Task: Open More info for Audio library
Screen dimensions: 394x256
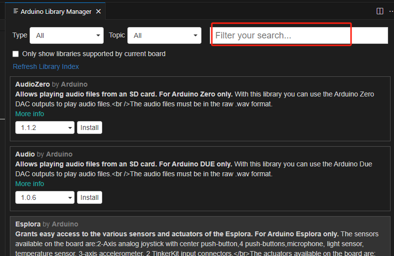Action: point(30,184)
